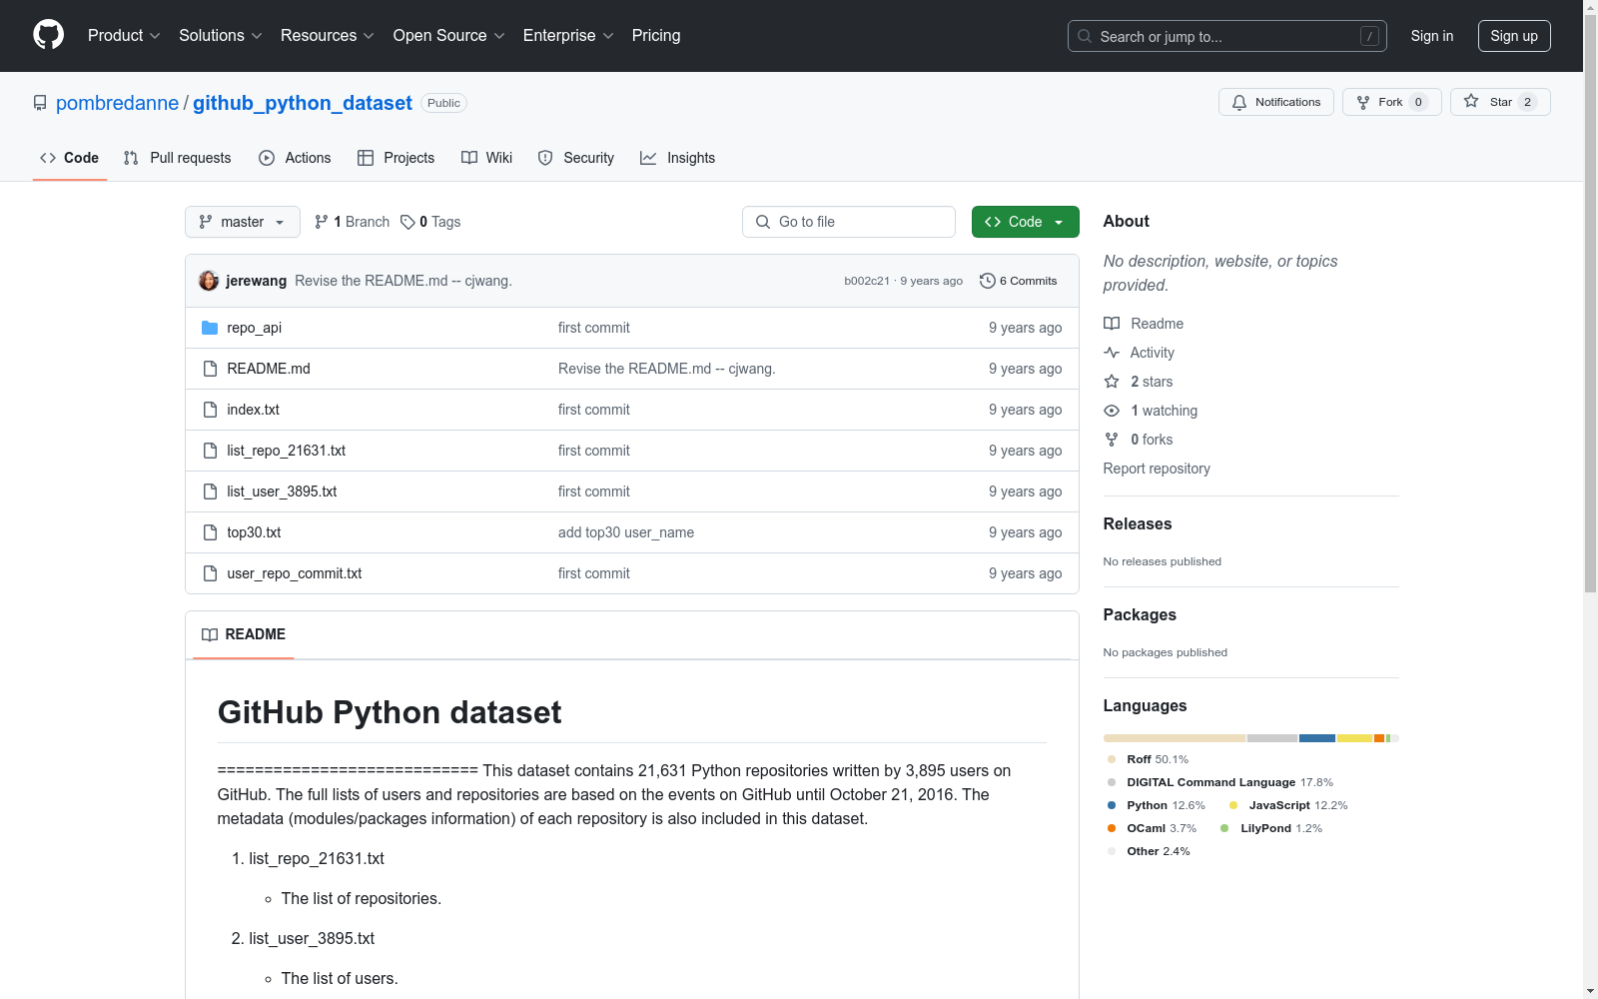Click the Sign up button
Image resolution: width=1598 pixels, height=999 pixels.
[1513, 36]
